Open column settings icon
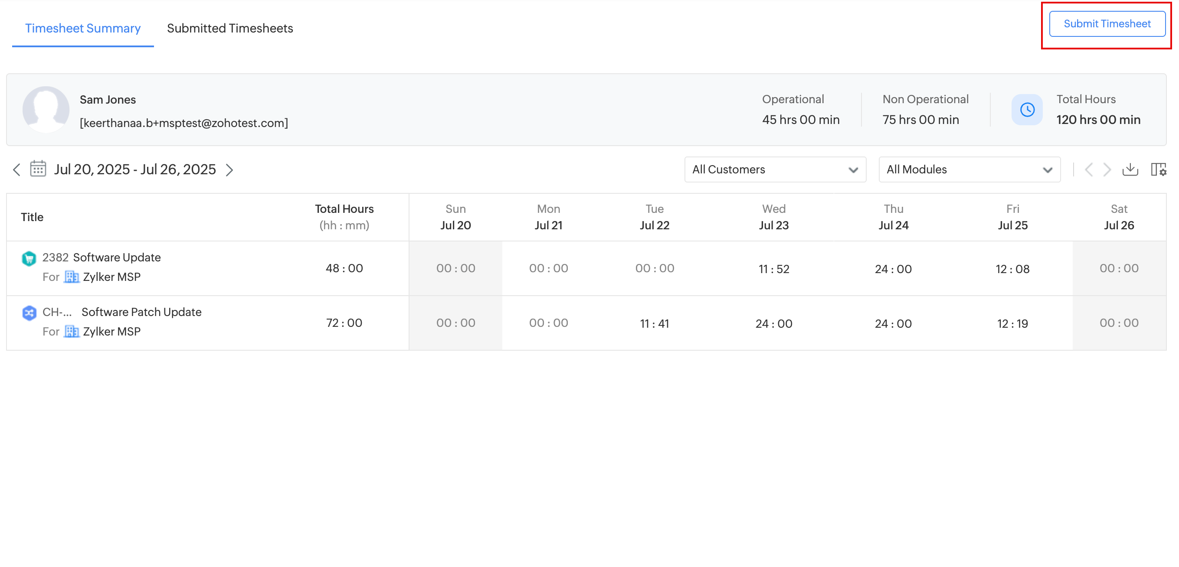 (x=1158, y=169)
